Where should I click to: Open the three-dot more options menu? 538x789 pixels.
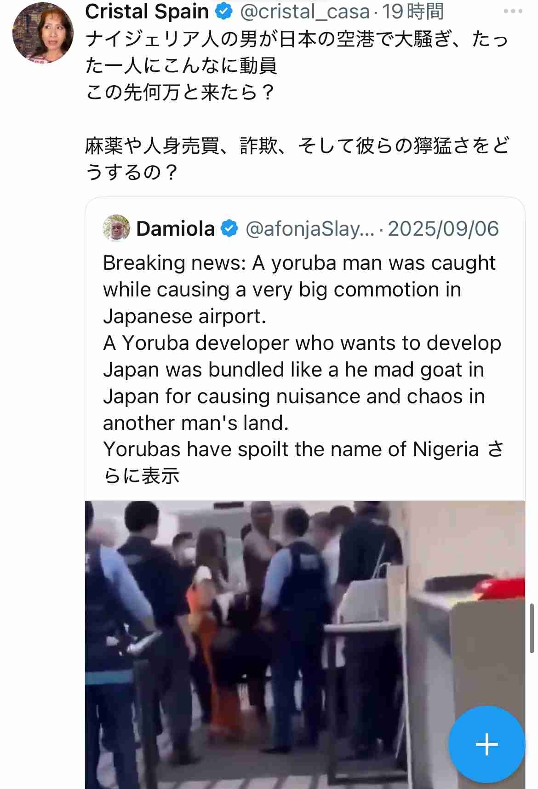(513, 11)
